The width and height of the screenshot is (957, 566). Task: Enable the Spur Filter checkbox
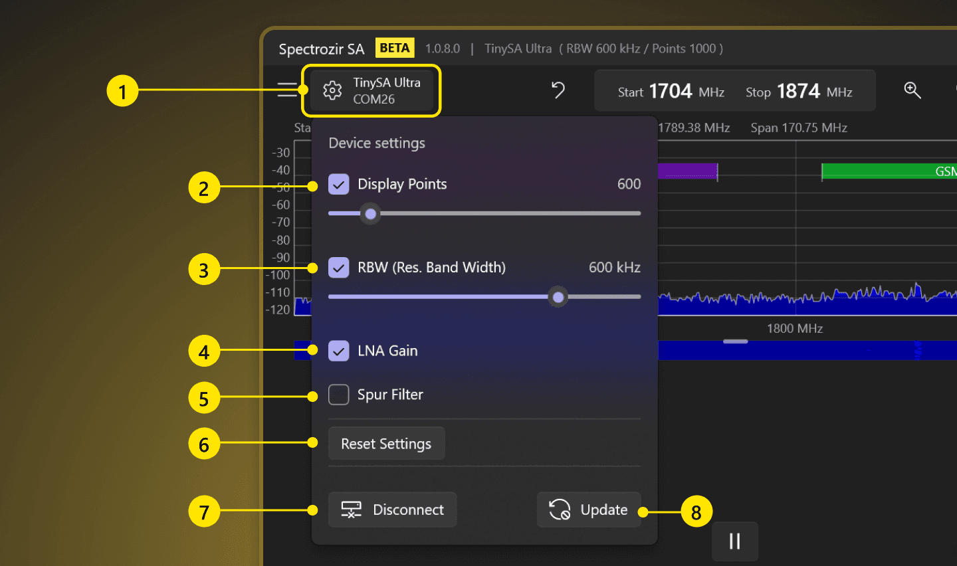point(339,395)
